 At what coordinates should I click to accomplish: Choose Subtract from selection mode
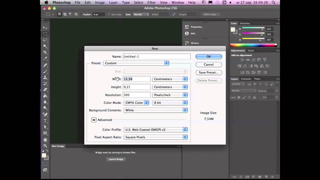pyautogui.click(x=70, y=14)
